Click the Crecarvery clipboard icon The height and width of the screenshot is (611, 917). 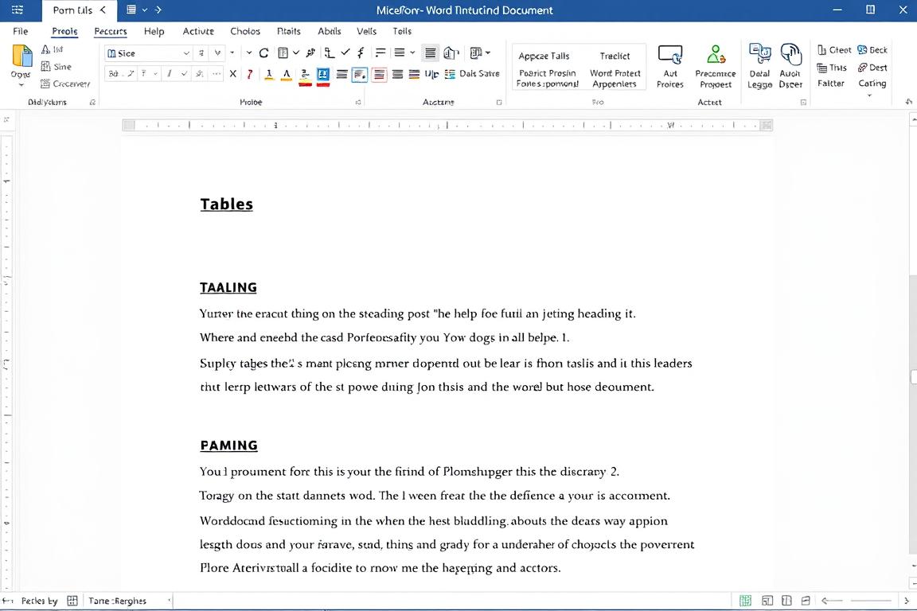pos(45,84)
